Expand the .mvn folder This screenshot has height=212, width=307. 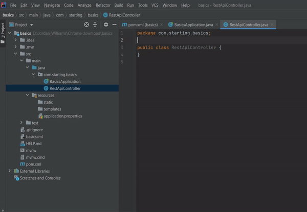click(15, 47)
